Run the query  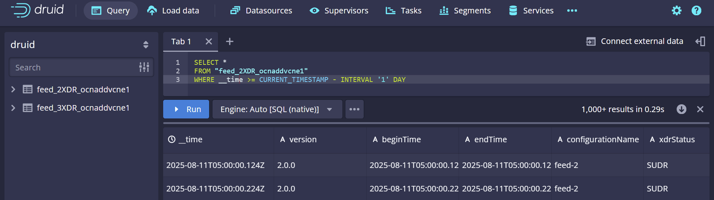click(x=186, y=109)
